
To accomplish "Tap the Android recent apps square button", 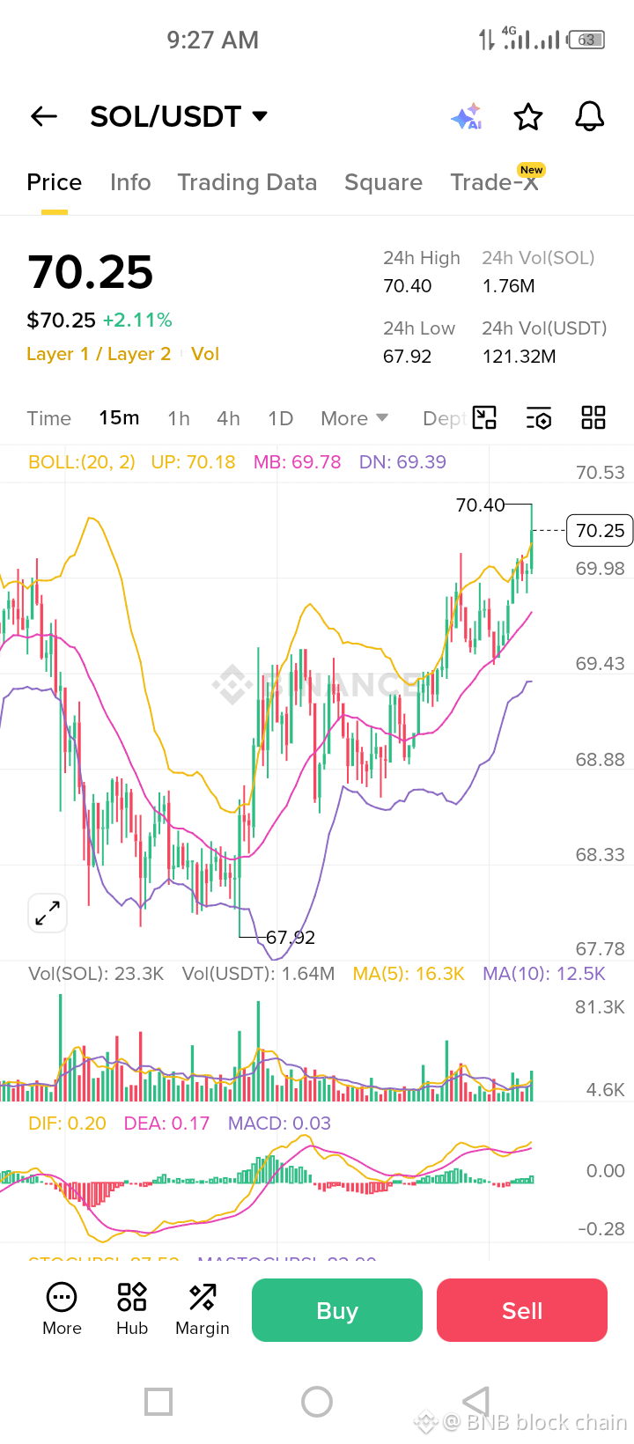I will (x=158, y=1401).
